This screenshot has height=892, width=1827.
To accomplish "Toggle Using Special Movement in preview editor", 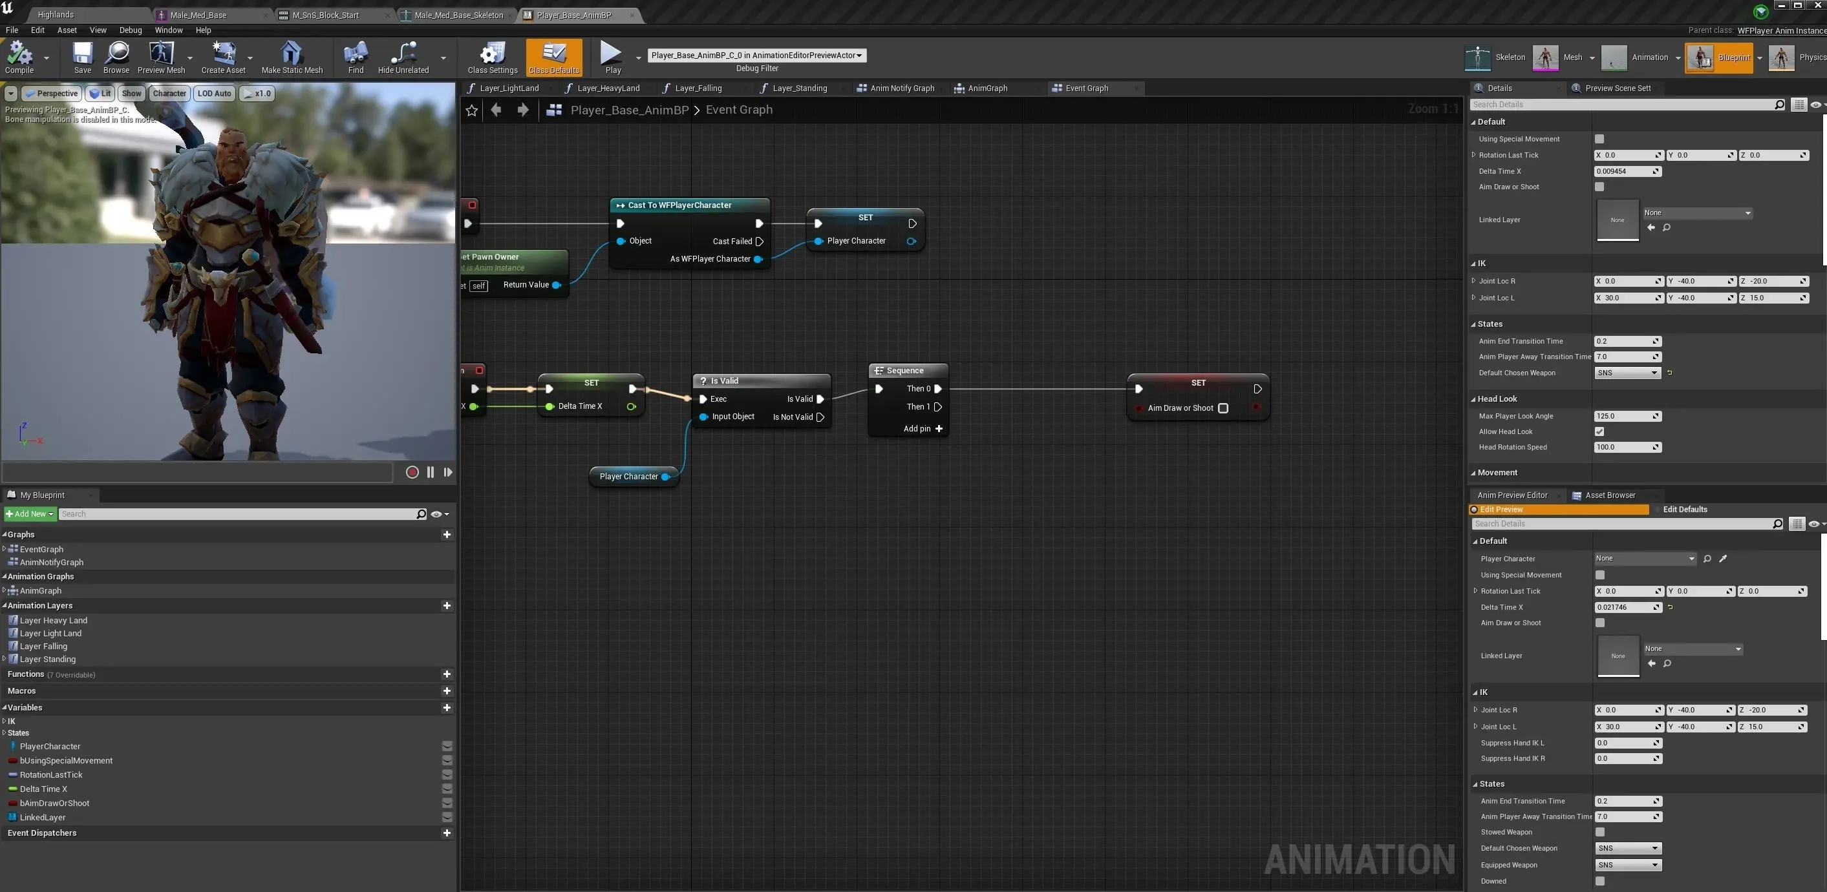I will coord(1600,576).
